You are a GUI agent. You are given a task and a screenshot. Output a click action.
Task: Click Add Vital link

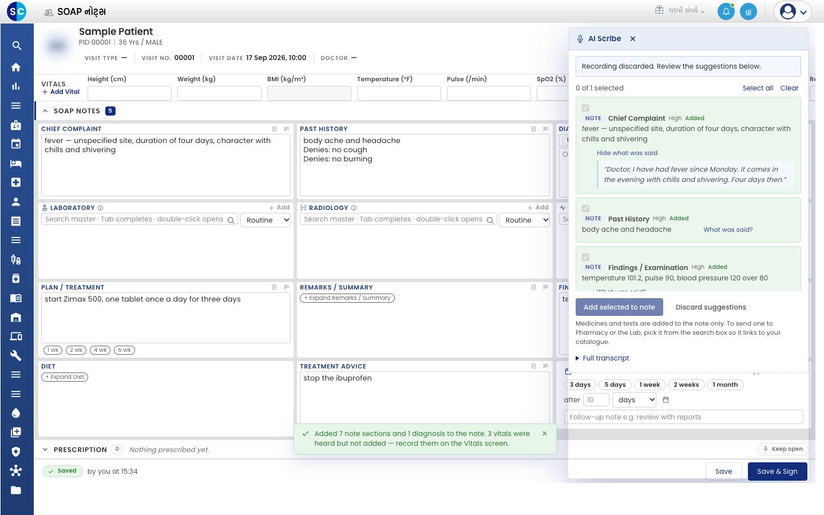pyautogui.click(x=61, y=92)
